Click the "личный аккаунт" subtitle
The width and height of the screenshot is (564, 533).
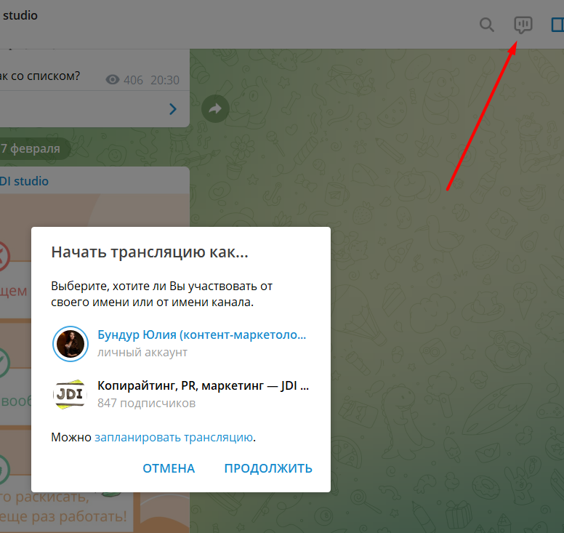pyautogui.click(x=142, y=353)
